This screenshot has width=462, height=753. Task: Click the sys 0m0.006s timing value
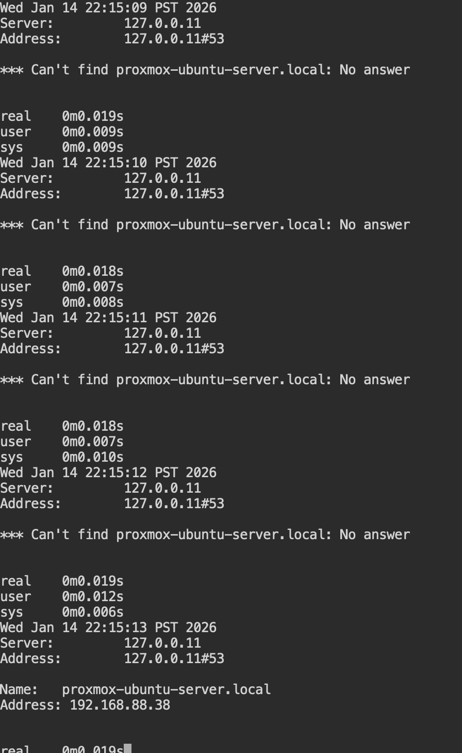[x=93, y=612]
